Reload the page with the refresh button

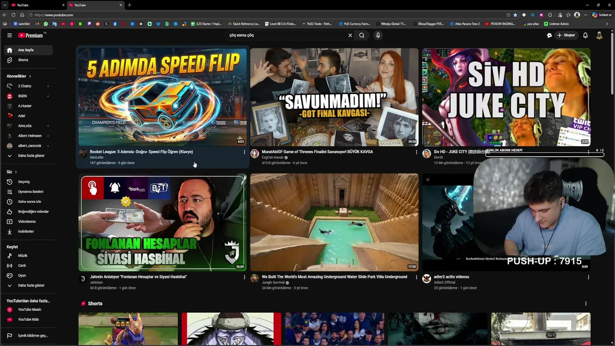pyautogui.click(x=13, y=15)
